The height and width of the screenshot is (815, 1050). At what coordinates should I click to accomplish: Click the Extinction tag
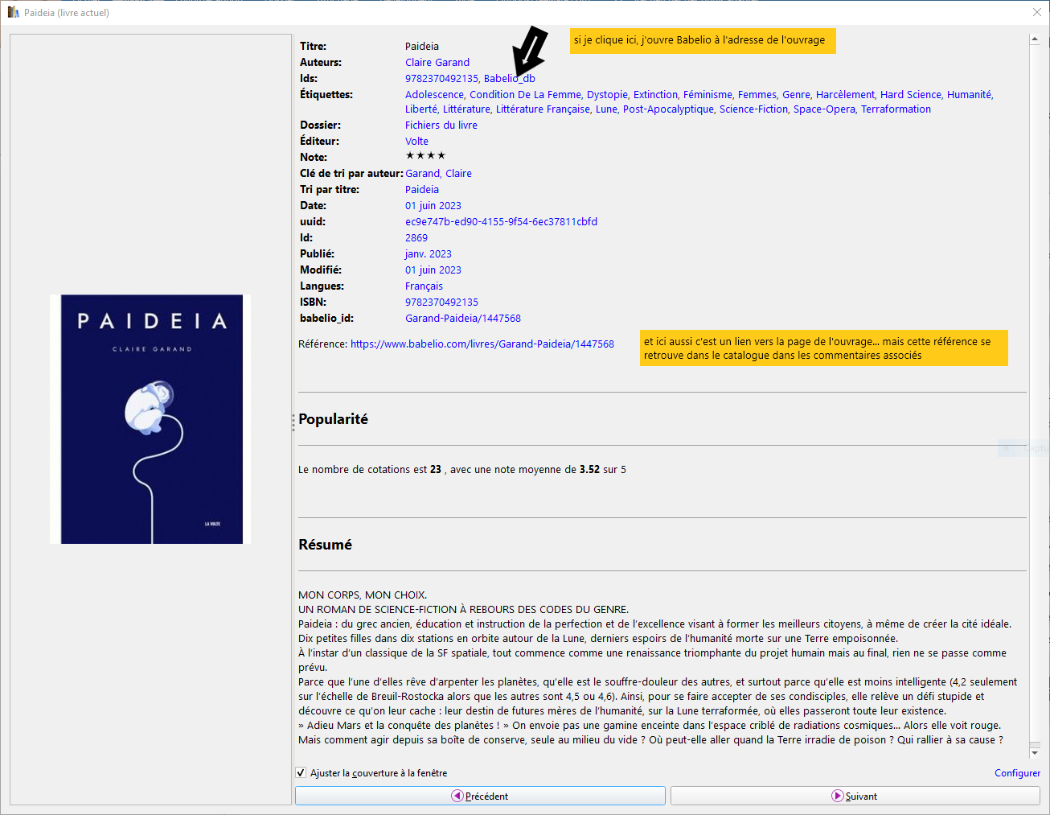point(655,94)
